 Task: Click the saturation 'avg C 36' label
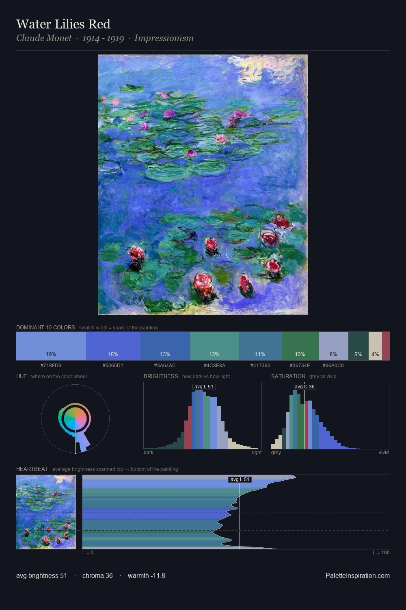pyautogui.click(x=304, y=387)
